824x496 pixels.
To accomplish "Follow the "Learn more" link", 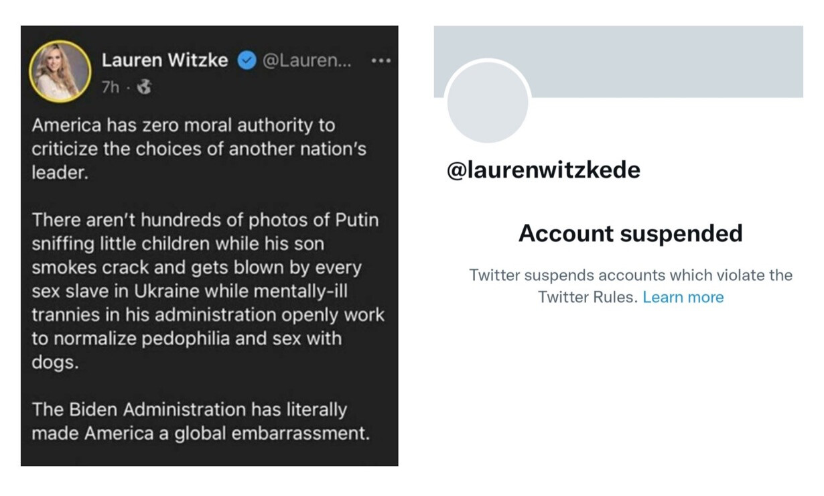I will point(683,297).
